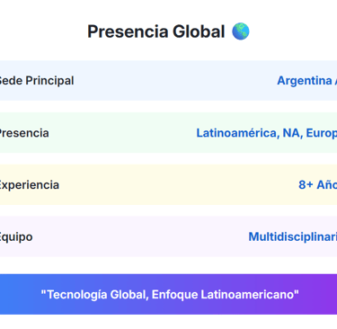
Task: Select the Experiencia label
Action: click(29, 185)
